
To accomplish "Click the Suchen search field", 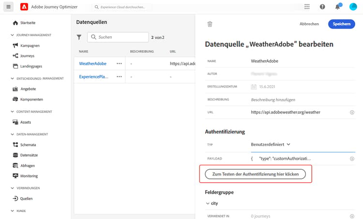I will point(118,37).
